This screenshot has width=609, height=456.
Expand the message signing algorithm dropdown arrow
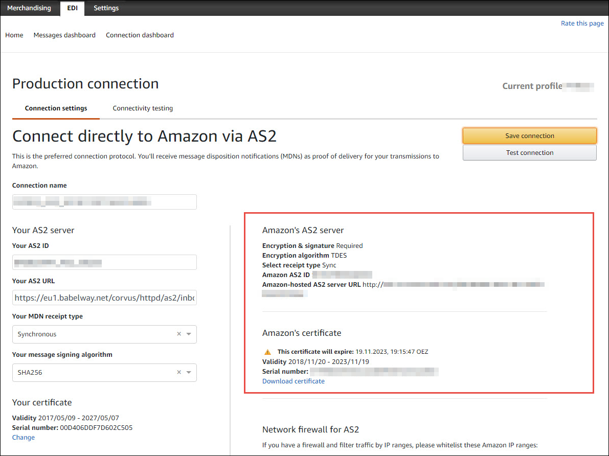[x=189, y=372]
